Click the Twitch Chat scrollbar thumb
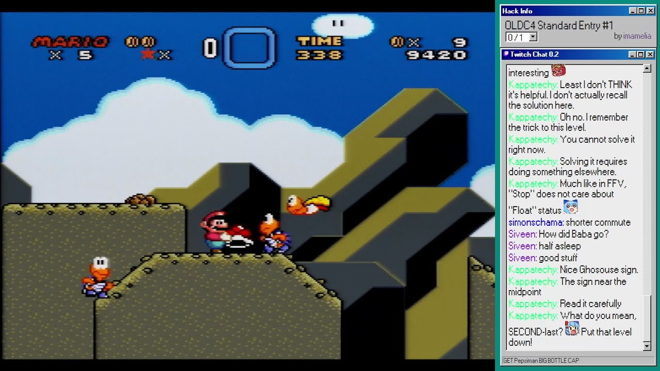 [647, 318]
